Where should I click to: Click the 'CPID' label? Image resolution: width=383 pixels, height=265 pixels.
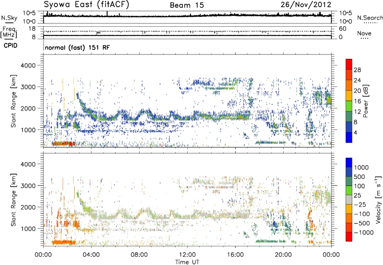pyautogui.click(x=11, y=45)
